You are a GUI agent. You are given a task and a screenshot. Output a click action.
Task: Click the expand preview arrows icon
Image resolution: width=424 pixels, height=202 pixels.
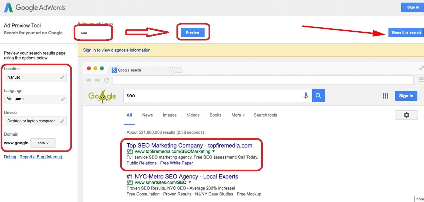(421, 68)
